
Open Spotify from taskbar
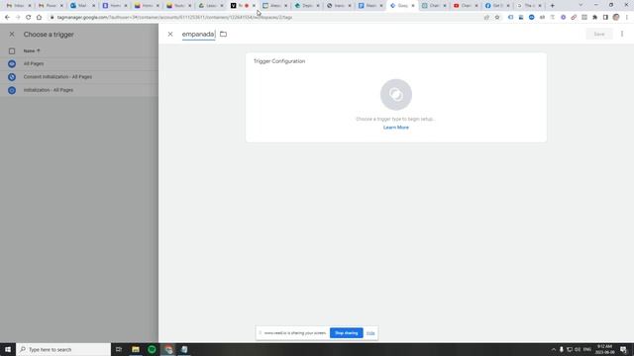tap(152, 349)
